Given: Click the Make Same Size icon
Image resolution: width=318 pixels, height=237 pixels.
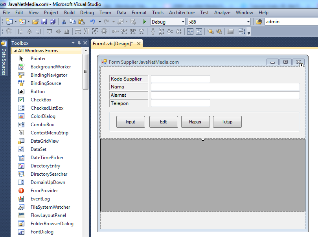Looking at the screenshot, I should [x=95, y=31].
